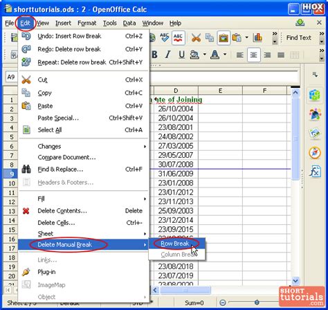This screenshot has height=310, width=328.
Task: Open the Insert menu
Action: pyautogui.click(x=63, y=23)
